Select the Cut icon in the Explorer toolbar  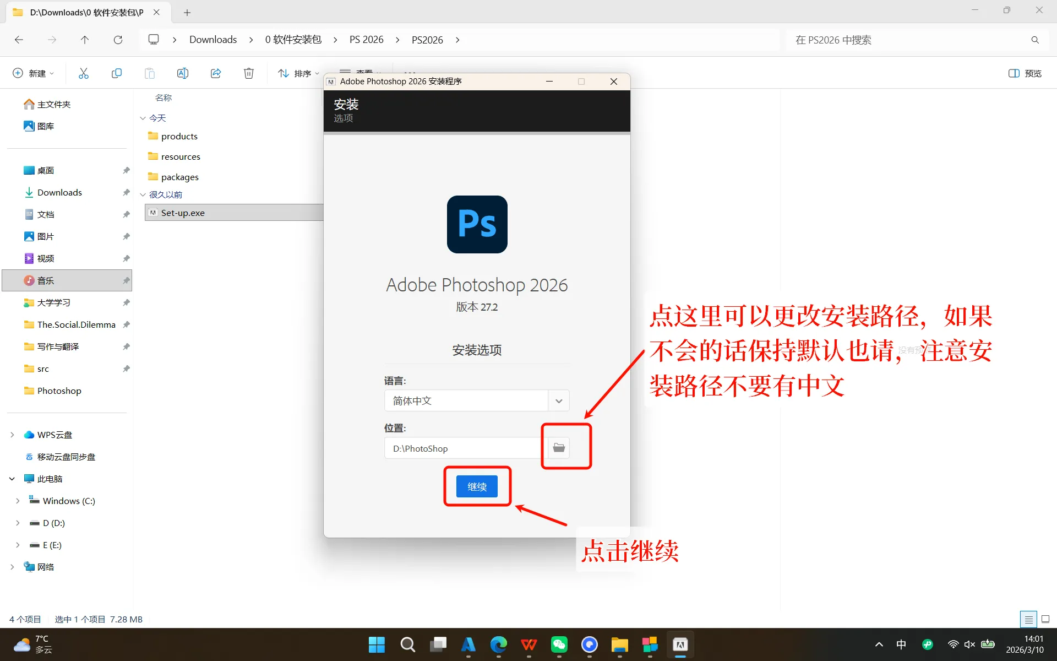(x=83, y=73)
